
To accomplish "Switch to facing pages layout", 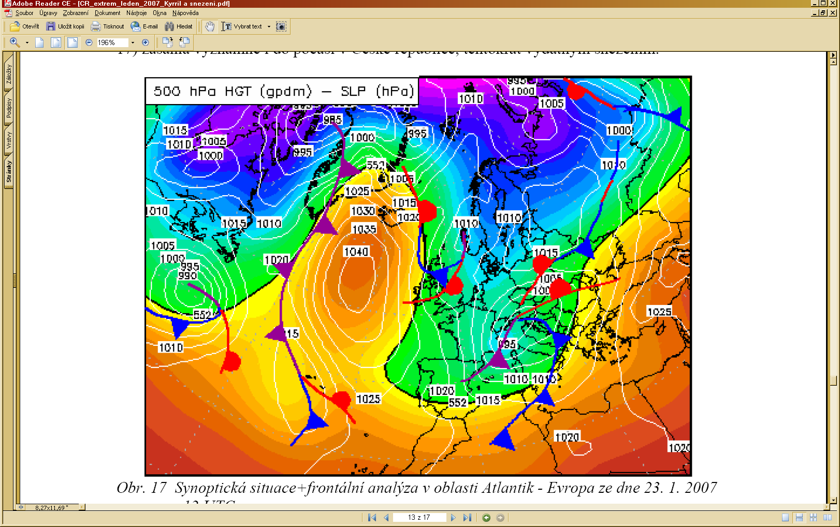I will [828, 518].
